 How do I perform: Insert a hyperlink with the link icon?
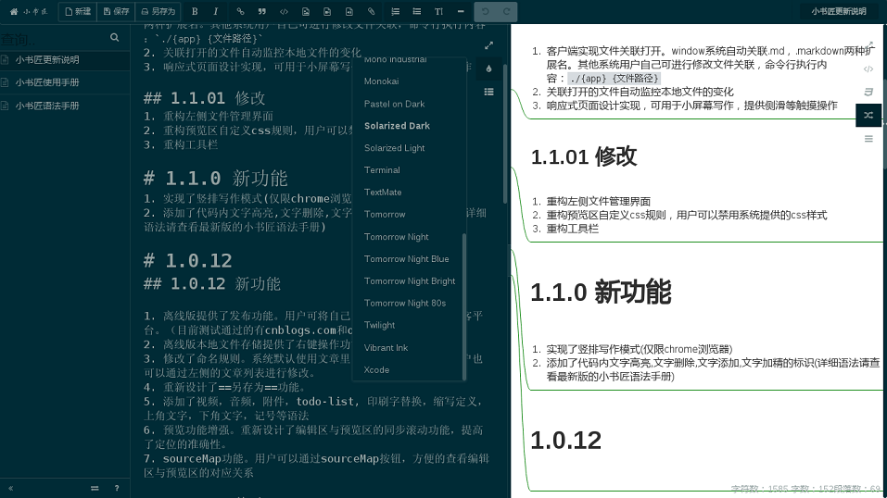(240, 11)
